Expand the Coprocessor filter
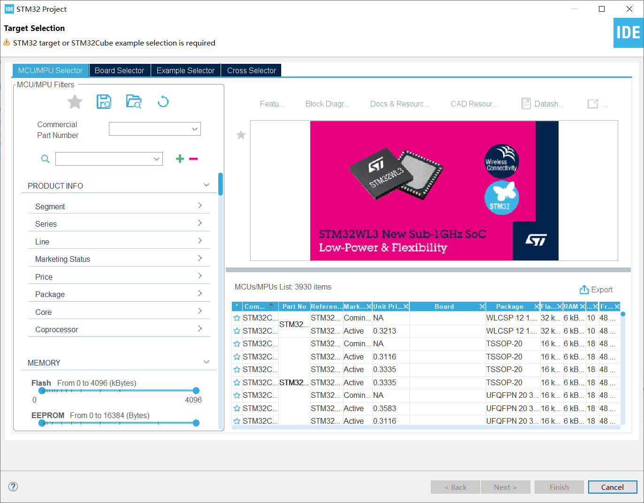The width and height of the screenshot is (644, 503). click(200, 328)
